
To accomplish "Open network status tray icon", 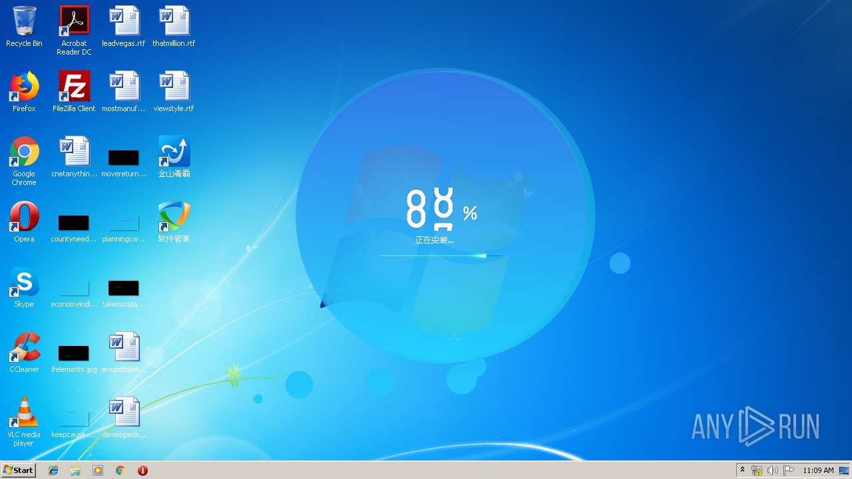I will [757, 470].
